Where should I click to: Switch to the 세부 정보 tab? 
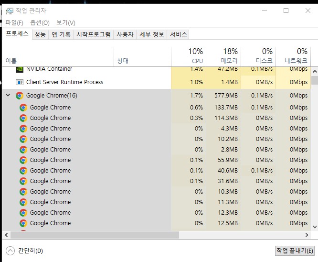tap(152, 34)
